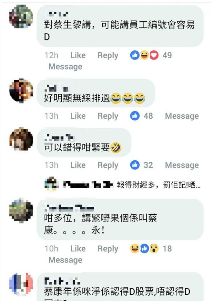Like the 10h comment about 蔡康永
The width and height of the screenshot is (213, 301).
coord(78,249)
